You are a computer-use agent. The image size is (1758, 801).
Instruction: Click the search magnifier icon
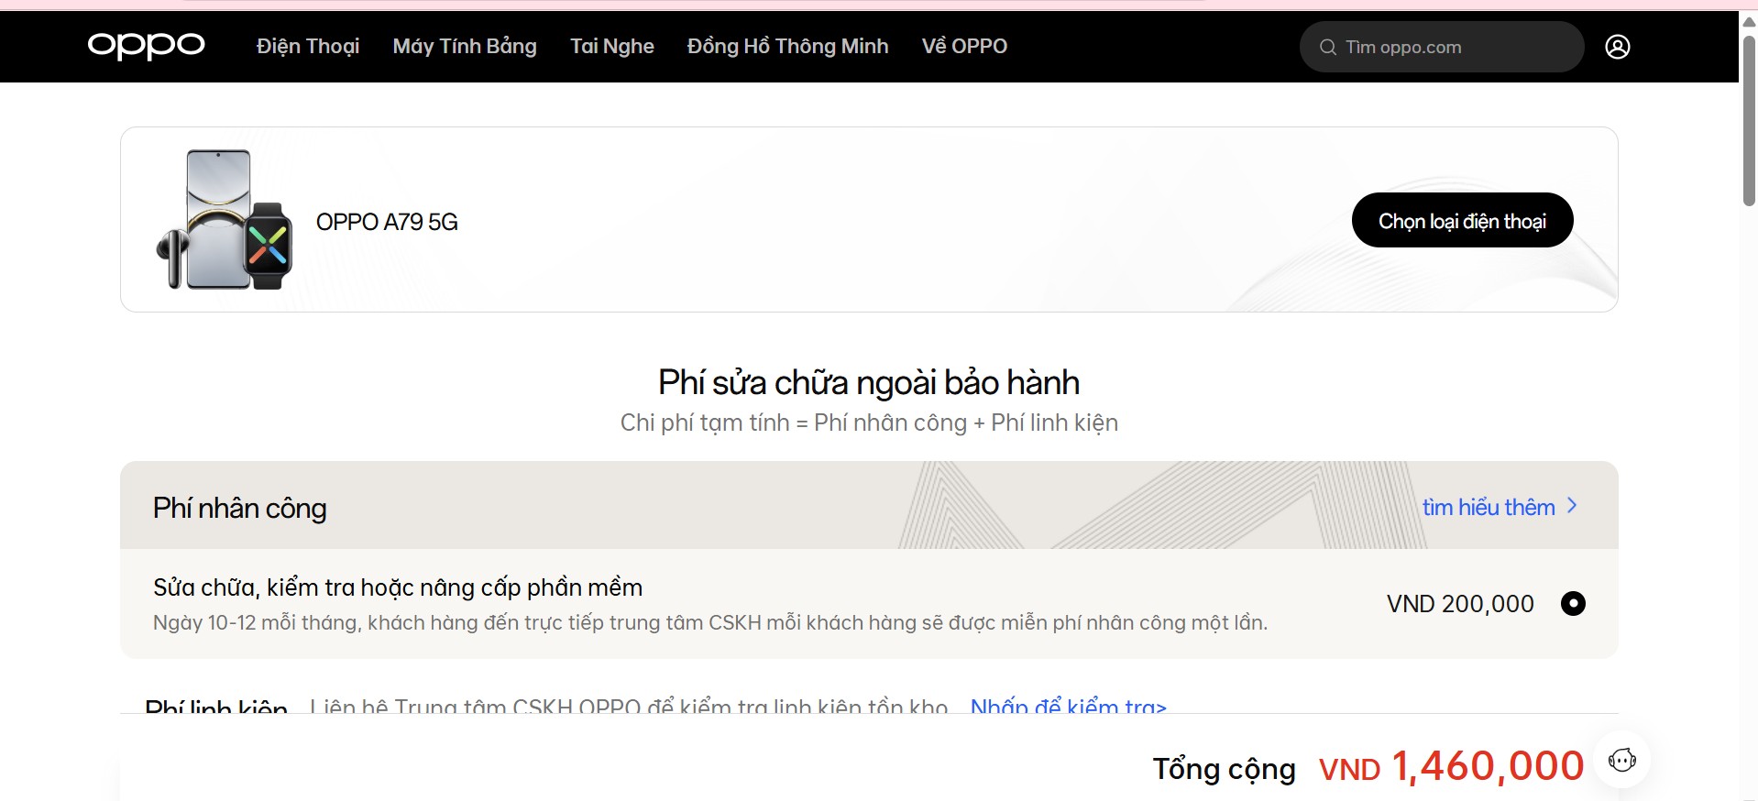pos(1327,47)
